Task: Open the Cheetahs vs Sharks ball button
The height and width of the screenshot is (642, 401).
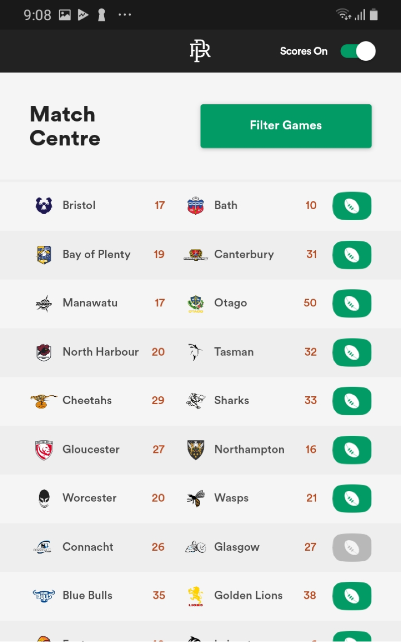Action: pos(352,401)
